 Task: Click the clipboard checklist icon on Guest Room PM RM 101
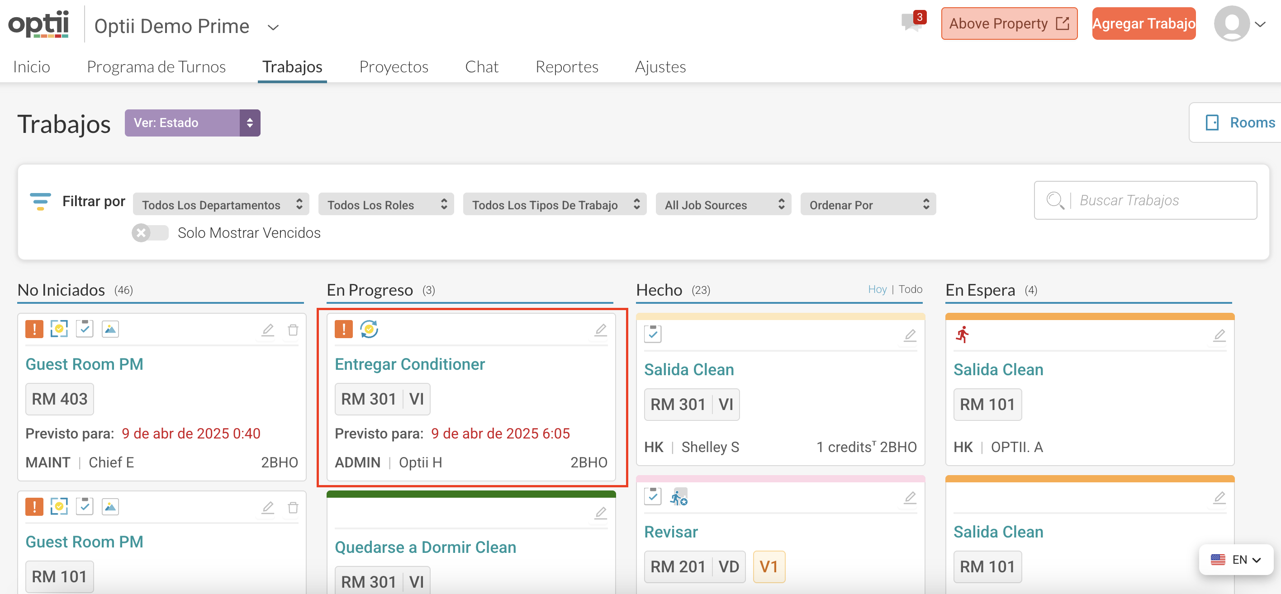(x=85, y=506)
